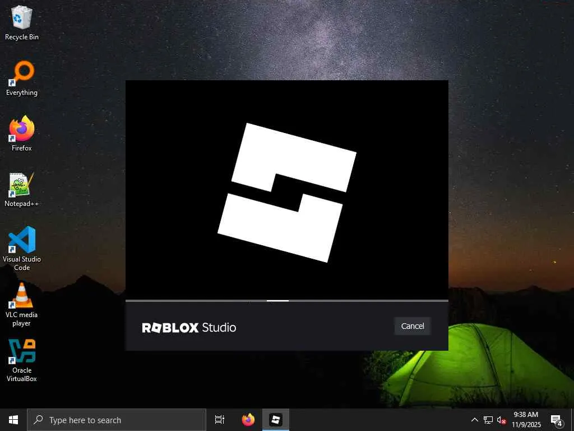The height and width of the screenshot is (431, 574).
Task: Select the Visual Studio Code desktop icon
Action: click(x=22, y=249)
